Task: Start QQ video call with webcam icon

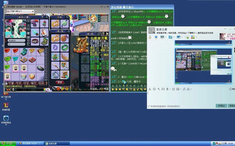Action: point(156,37)
